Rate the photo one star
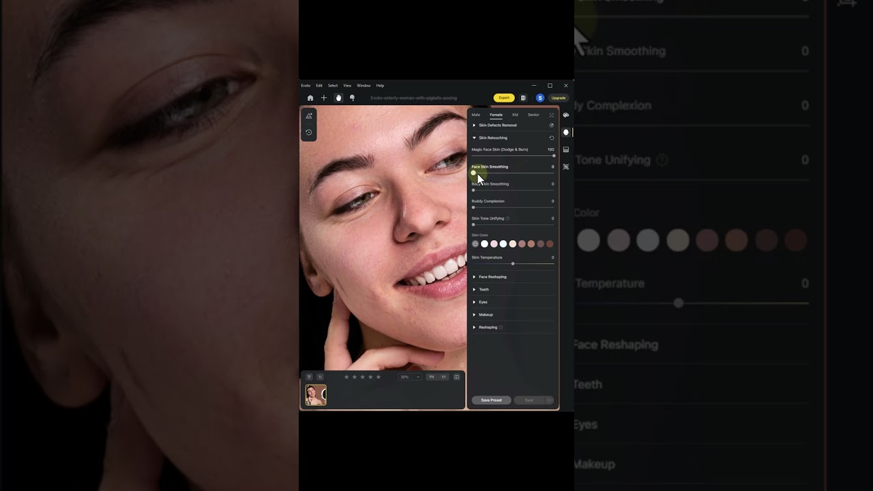The width and height of the screenshot is (873, 491). (346, 377)
